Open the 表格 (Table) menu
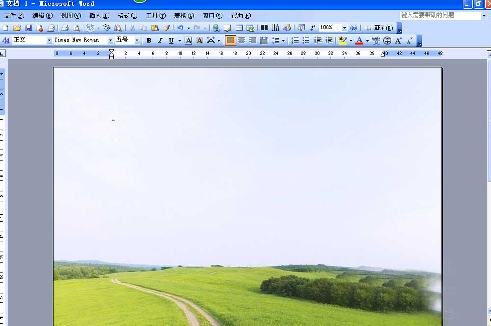Image resolution: width=491 pixels, height=326 pixels. (184, 16)
